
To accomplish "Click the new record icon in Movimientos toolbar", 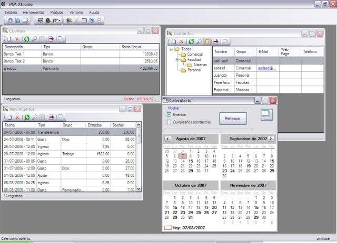I will pos(9,117).
